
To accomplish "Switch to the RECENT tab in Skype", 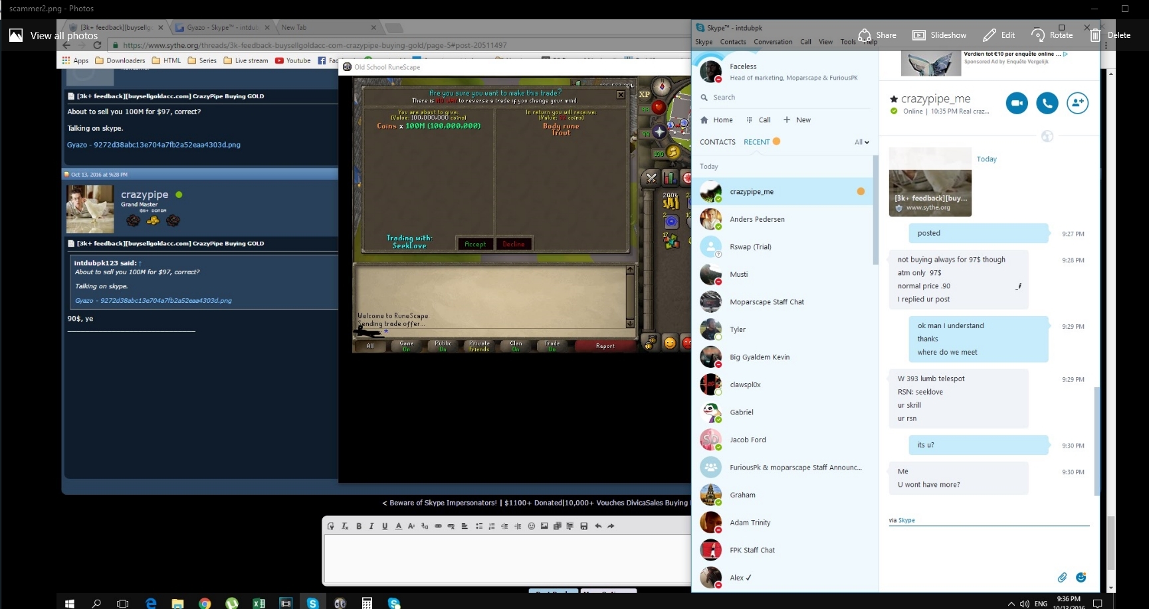I will [x=756, y=142].
